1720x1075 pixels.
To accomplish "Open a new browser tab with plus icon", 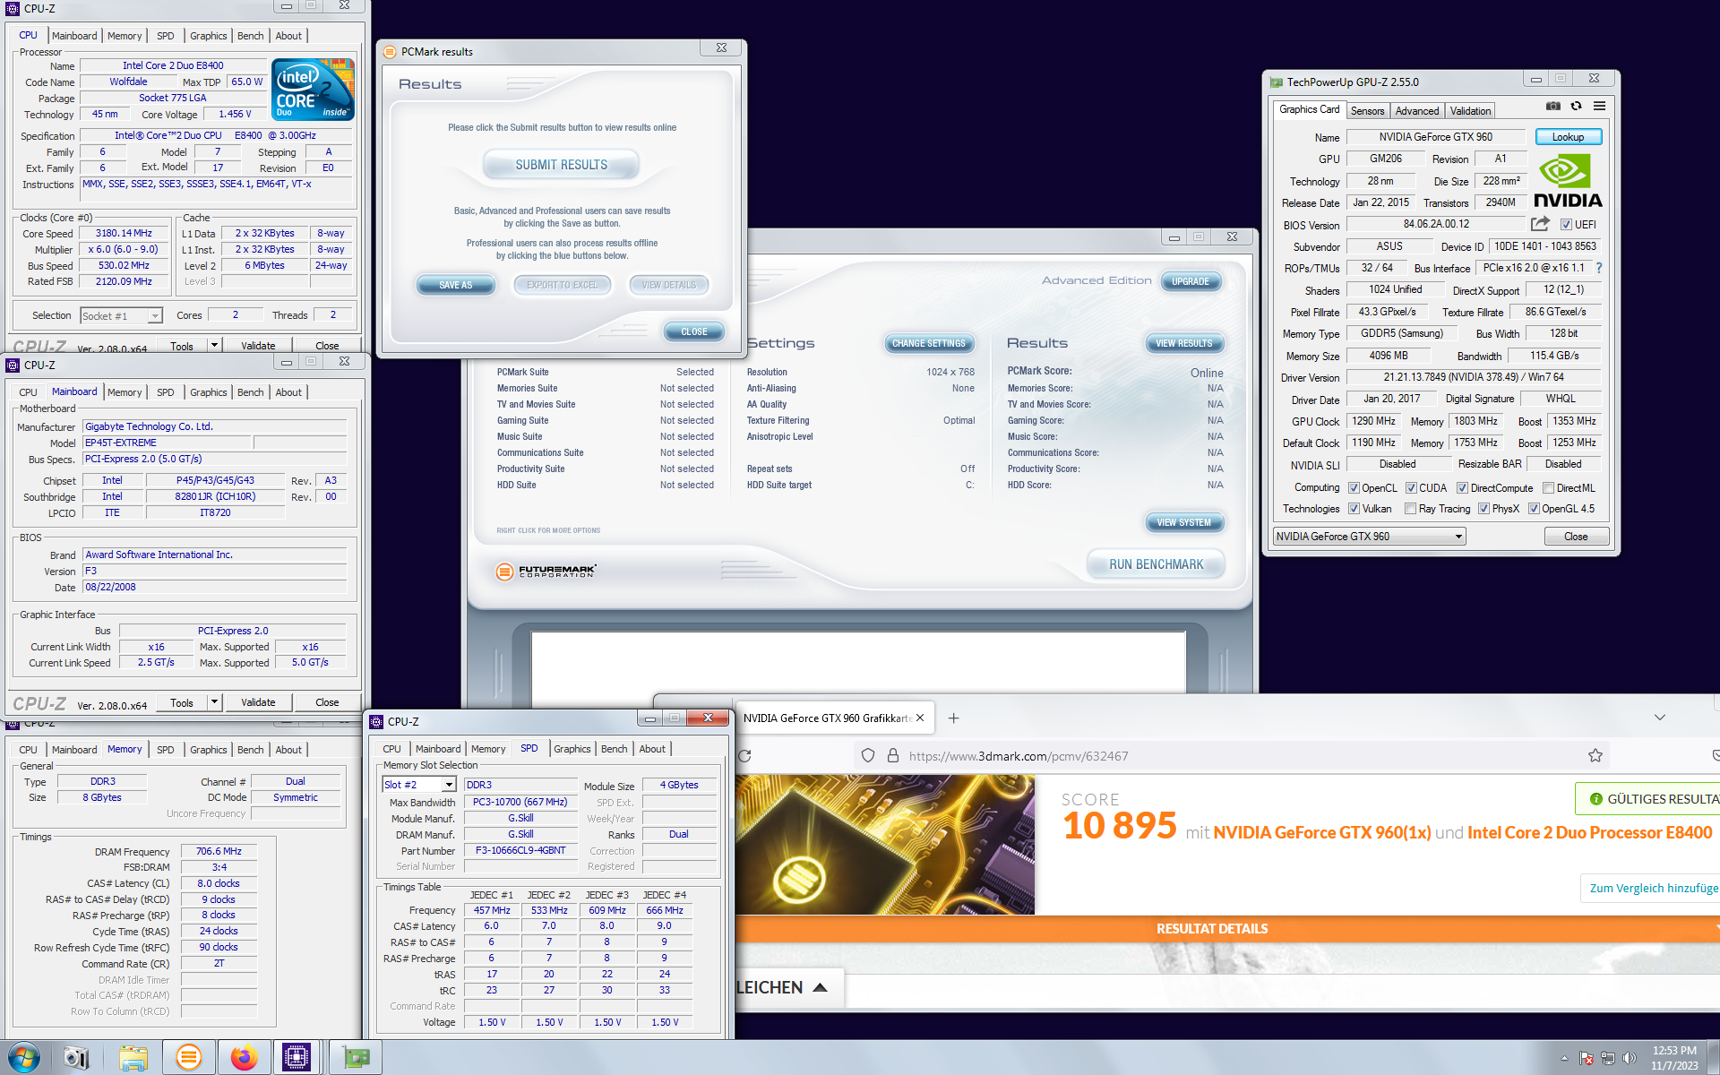I will coord(954,718).
